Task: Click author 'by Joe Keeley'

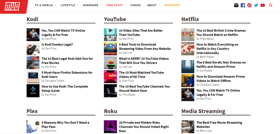Action: pos(205,71)
